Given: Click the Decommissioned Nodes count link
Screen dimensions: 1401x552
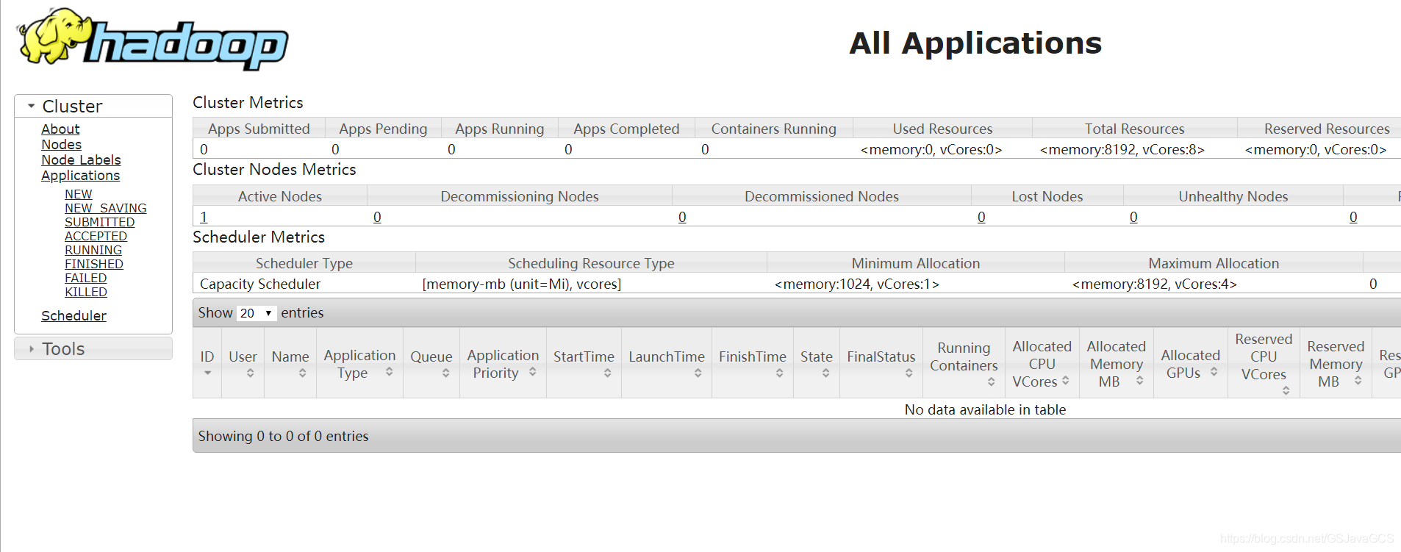Looking at the screenshot, I should pyautogui.click(x=682, y=217).
